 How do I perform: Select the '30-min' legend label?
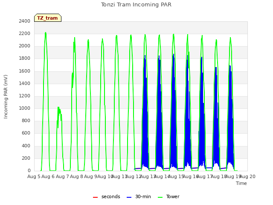coord(143,196)
